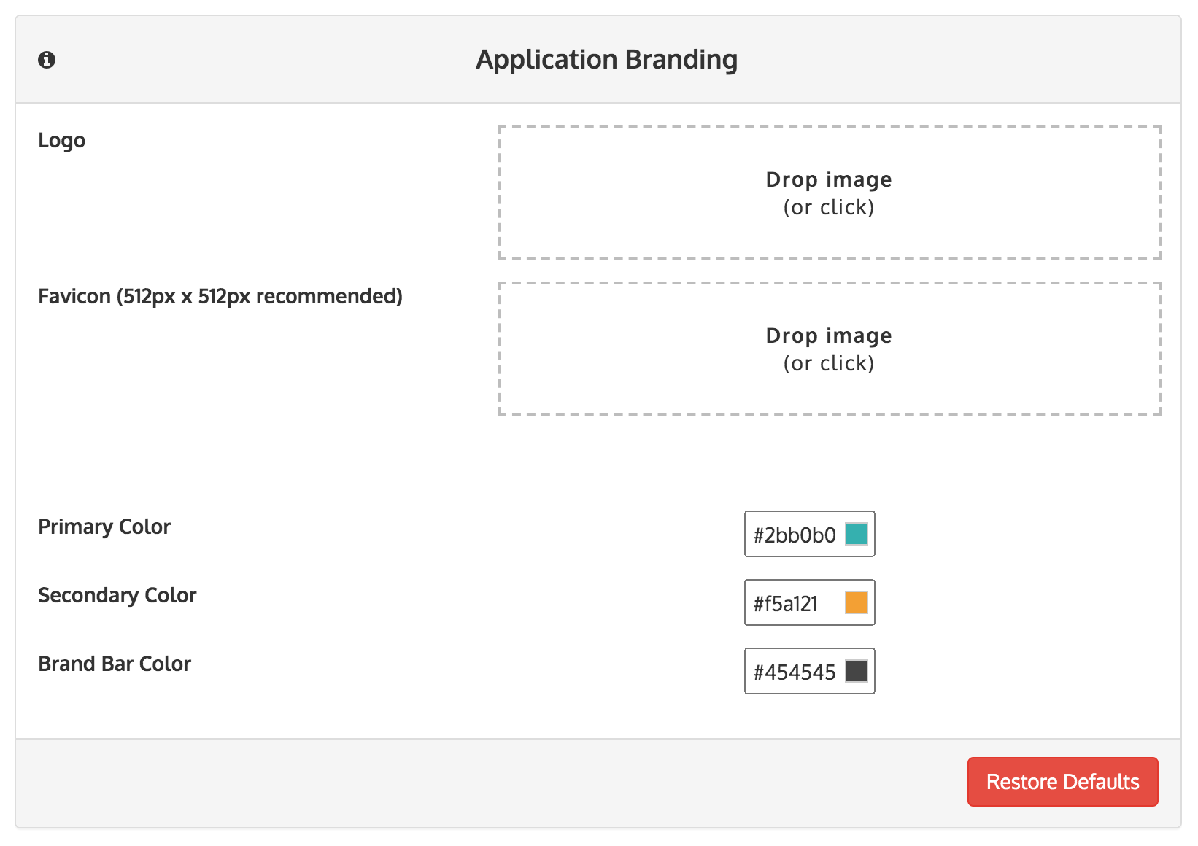This screenshot has width=1198, height=846.
Task: Click the Brand Bar Color label
Action: (x=115, y=664)
